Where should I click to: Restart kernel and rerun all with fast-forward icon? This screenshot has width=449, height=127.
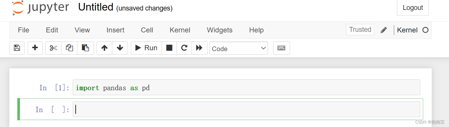click(x=199, y=48)
